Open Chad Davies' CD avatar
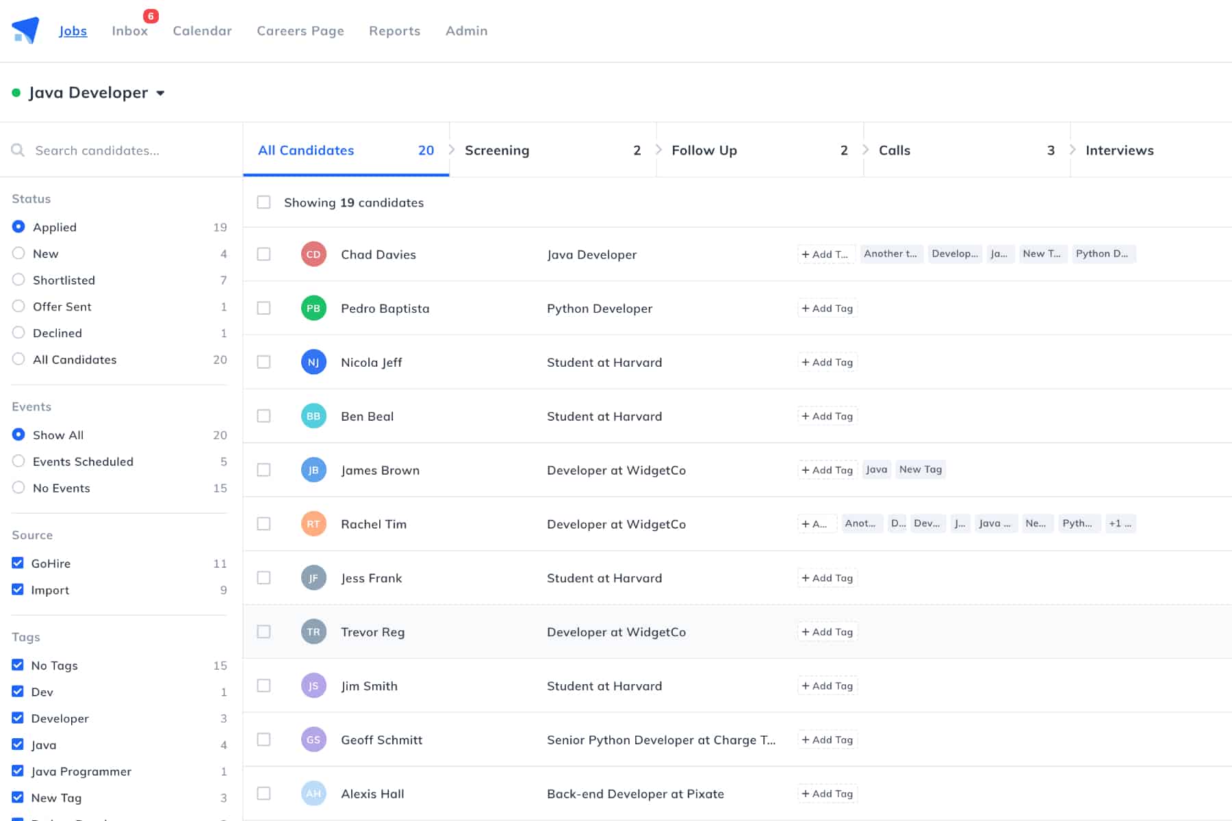1232x821 pixels. point(313,254)
